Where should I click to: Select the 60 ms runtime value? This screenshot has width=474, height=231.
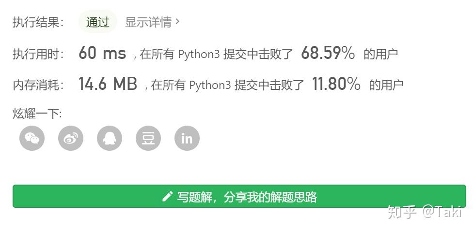tap(102, 53)
